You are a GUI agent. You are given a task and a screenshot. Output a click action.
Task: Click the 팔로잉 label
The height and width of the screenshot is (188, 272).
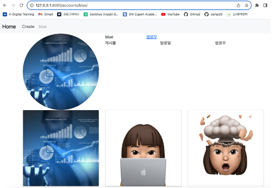[x=165, y=43]
